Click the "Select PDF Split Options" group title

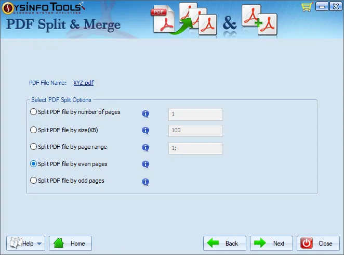coord(61,100)
